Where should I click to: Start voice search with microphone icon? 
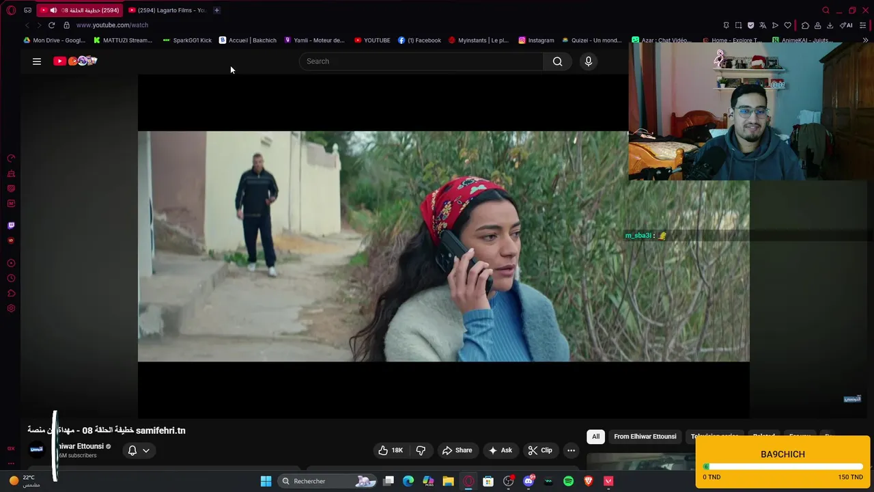(589, 61)
